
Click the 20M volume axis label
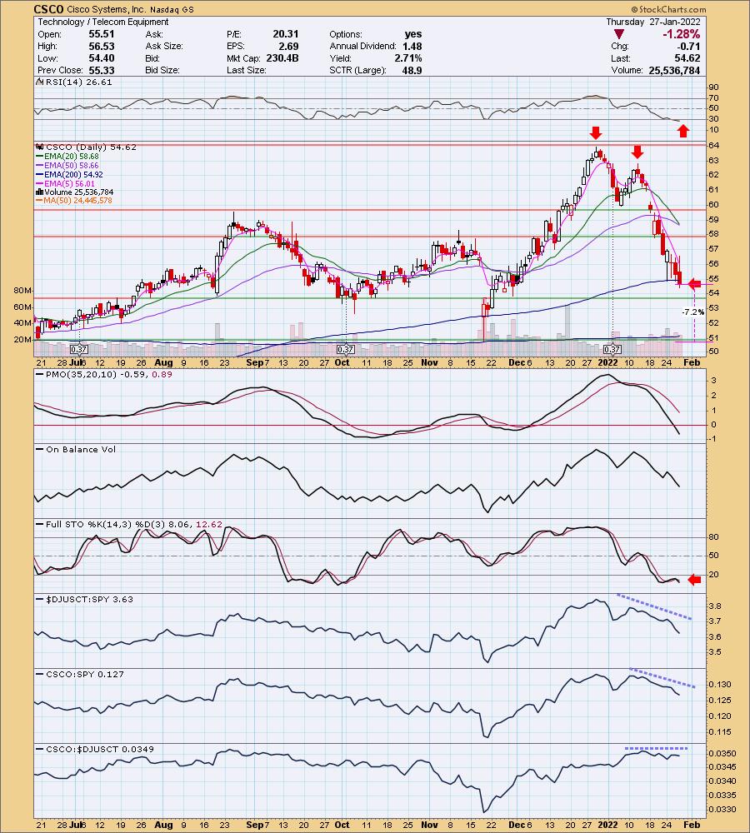(x=22, y=340)
